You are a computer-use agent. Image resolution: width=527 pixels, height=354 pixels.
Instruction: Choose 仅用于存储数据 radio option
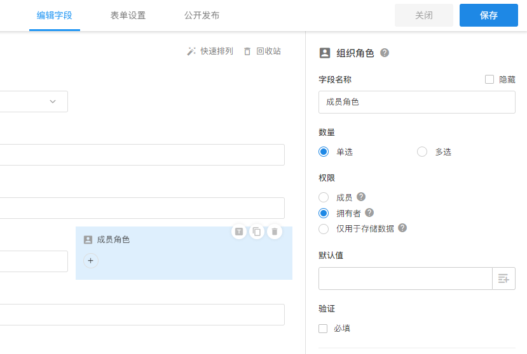[324, 228]
